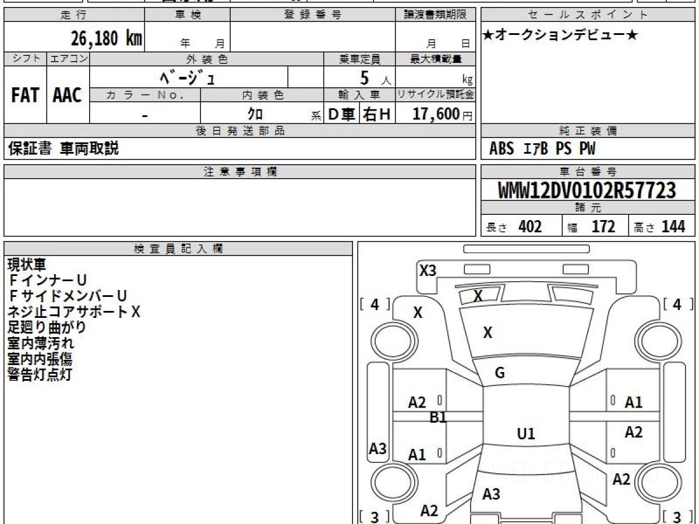Click the A3 mark on the side sill
699x524 pixels.
[378, 449]
